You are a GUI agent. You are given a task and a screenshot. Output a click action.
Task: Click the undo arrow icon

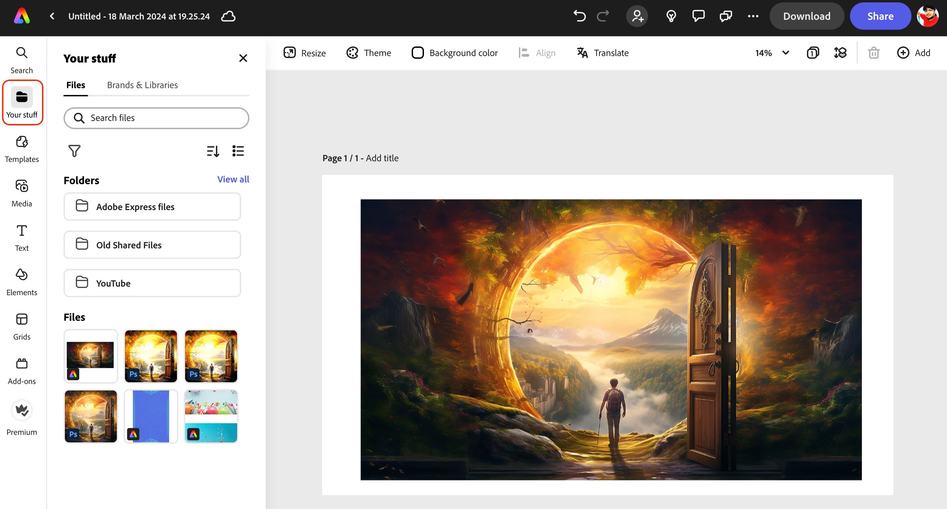(x=579, y=16)
